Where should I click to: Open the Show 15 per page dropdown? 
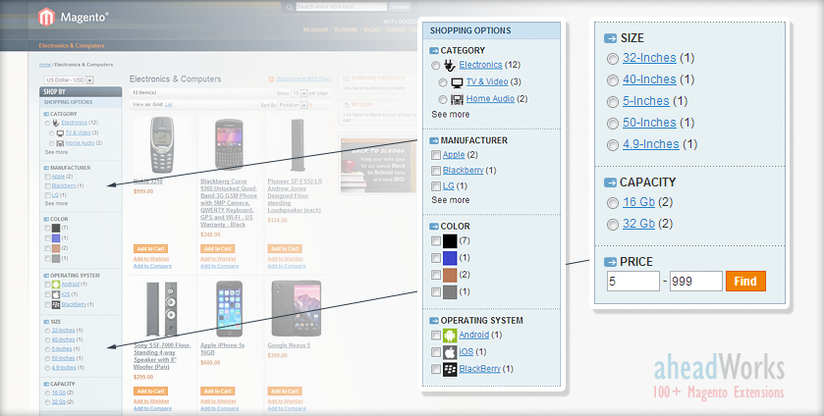[x=300, y=93]
